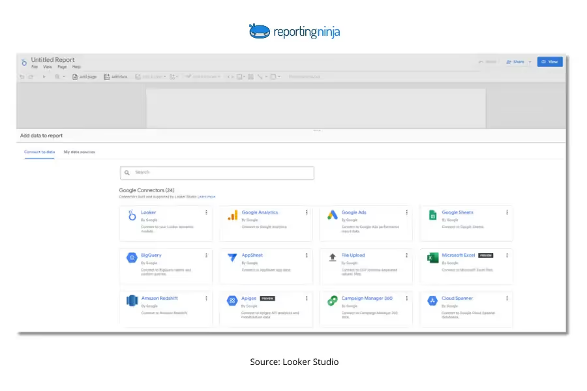587x391 pixels.
Task: Select the pointer selection tool
Action: 44,77
